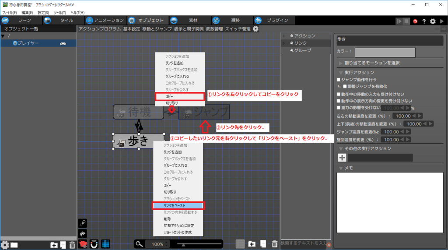Switch to 基本設定 tab

[x=132, y=29]
